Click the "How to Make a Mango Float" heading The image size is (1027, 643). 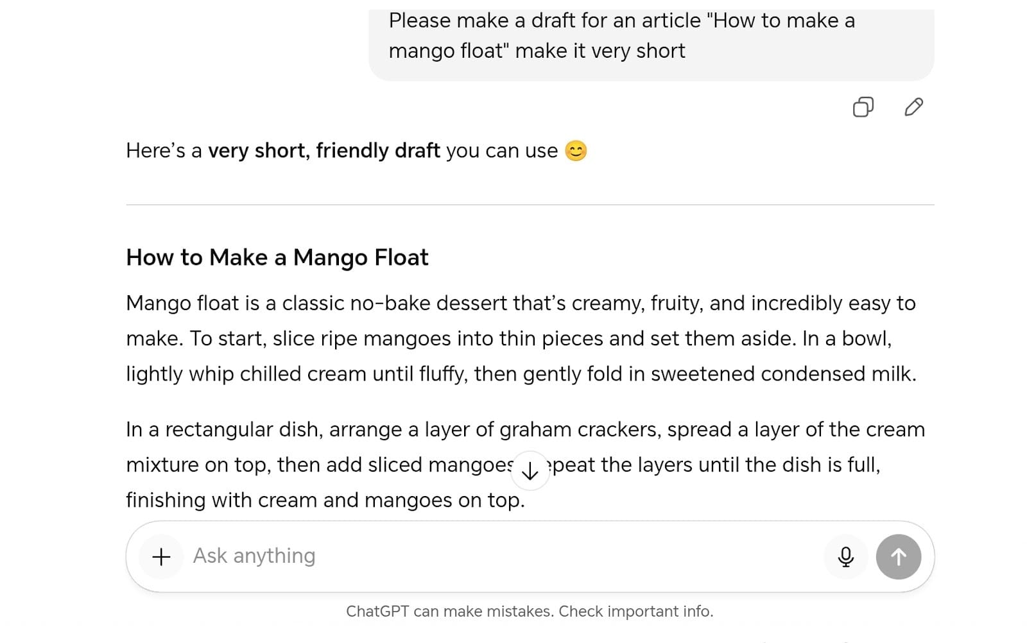(277, 257)
